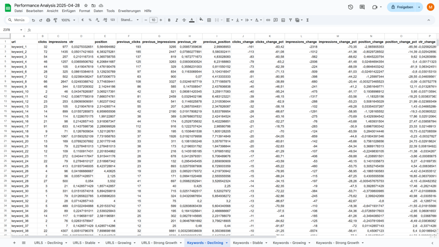The height and width of the screenshot is (247, 439).
Task: Search the Menüs box
Action: click(x=17, y=20)
